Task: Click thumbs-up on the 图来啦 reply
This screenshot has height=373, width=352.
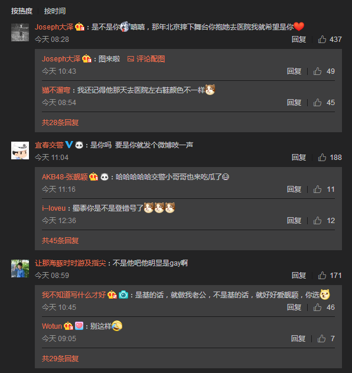Action: pyautogui.click(x=317, y=71)
